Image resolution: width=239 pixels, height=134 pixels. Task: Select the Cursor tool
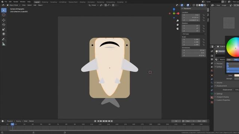(x=4, y=15)
